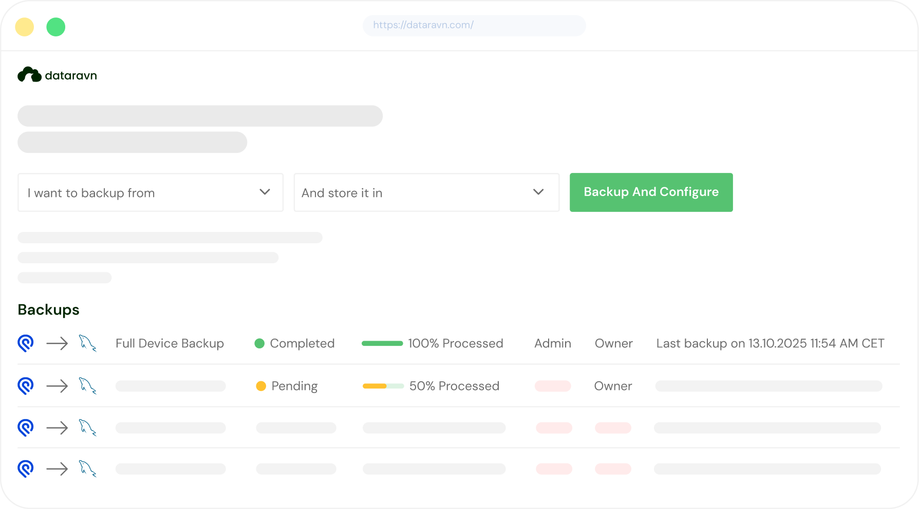This screenshot has height=509, width=919.
Task: Click the 50% Processed progress bar
Action: click(383, 386)
